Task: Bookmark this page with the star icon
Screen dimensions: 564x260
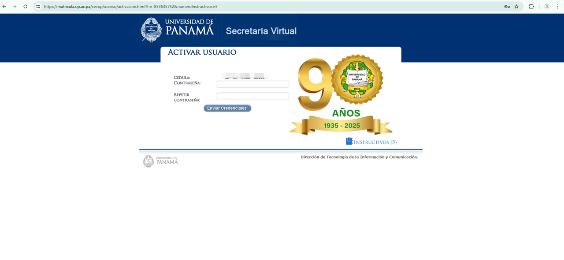Action: 516,7
